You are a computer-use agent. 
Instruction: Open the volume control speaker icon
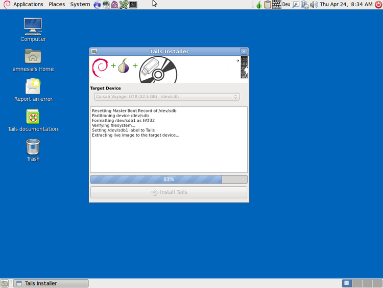pyautogui.click(x=313, y=5)
